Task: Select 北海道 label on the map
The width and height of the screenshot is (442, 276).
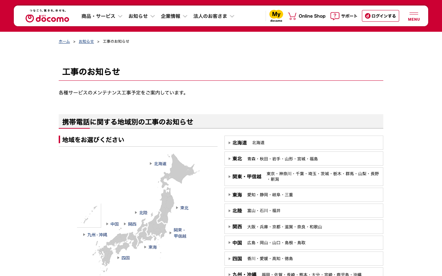Action: point(160,164)
